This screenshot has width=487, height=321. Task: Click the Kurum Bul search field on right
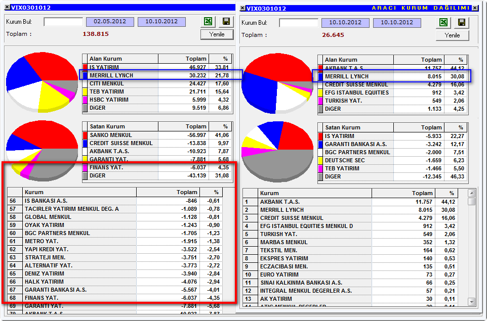(x=299, y=23)
